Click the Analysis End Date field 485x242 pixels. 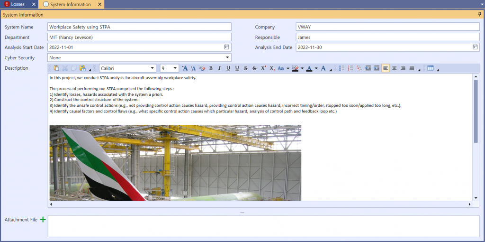(x=387, y=47)
